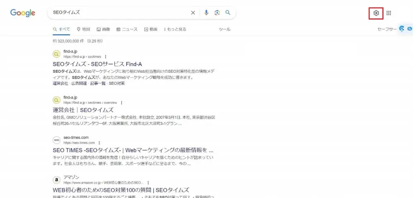Click the magnifying glass search button
413x198 pixels.
click(228, 13)
